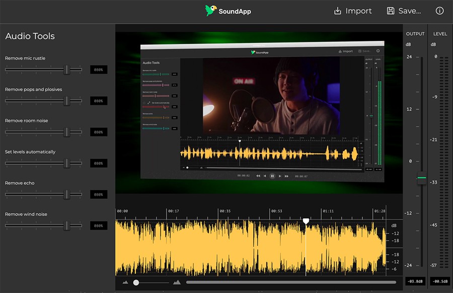Zoom in the waveform using the large mountain icon
Screen dimensions: 453x293
(x=177, y=282)
